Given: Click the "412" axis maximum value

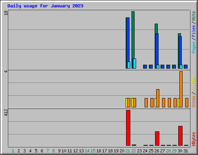Looking at the screenshot, I should click(x=6, y=112).
